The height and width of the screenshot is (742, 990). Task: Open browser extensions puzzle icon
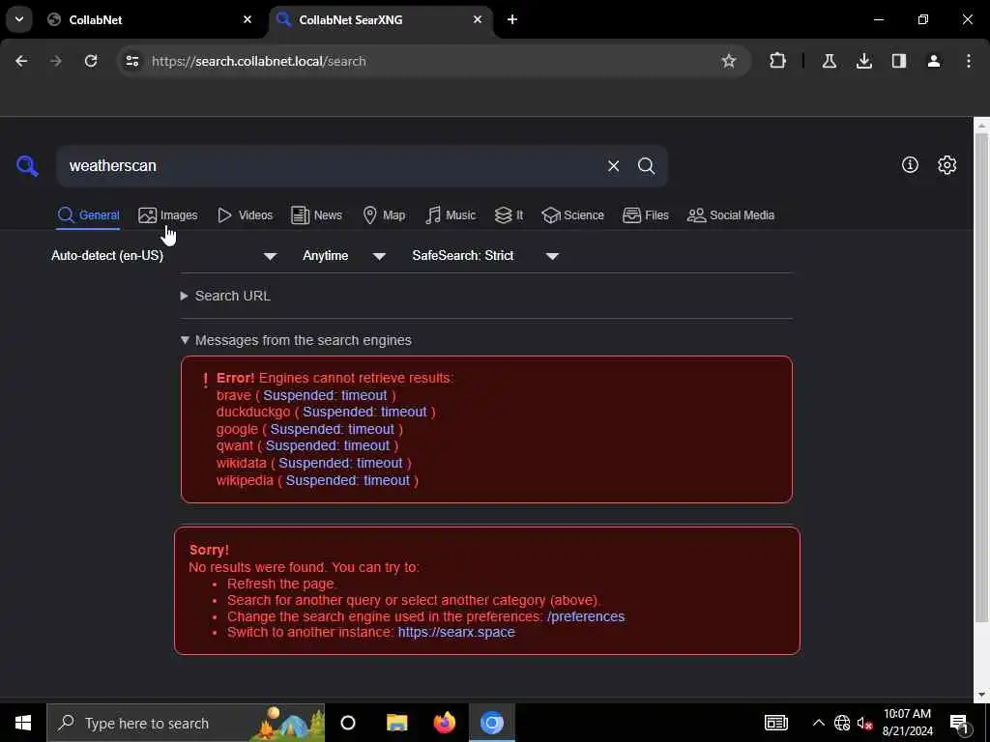click(778, 61)
